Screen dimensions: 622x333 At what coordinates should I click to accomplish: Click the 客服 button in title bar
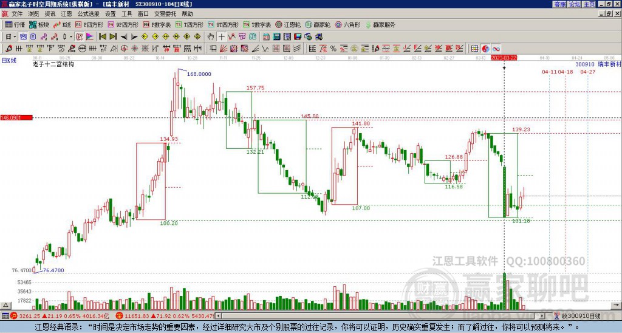point(559,4)
